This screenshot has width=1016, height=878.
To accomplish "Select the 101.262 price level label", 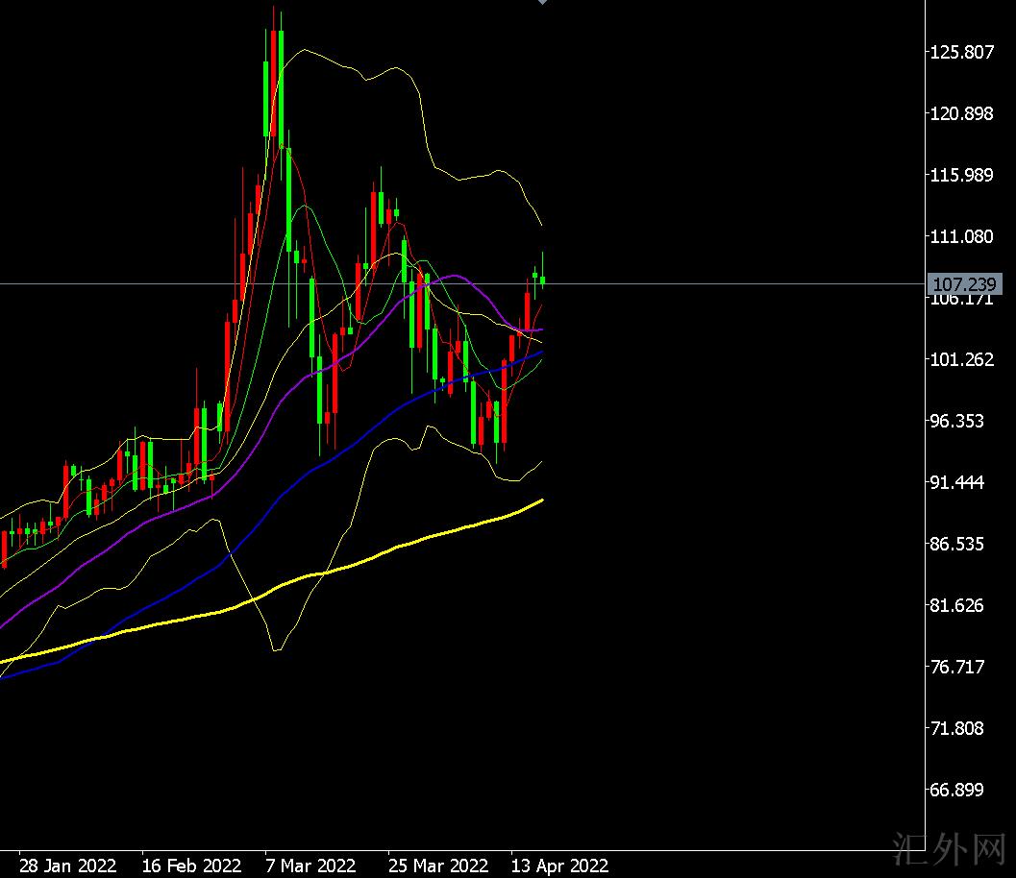I will coord(961,359).
